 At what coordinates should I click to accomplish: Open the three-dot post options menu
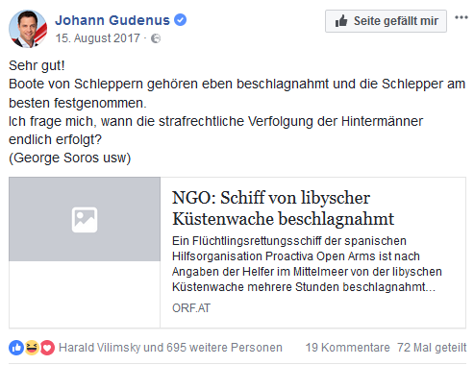462,17
